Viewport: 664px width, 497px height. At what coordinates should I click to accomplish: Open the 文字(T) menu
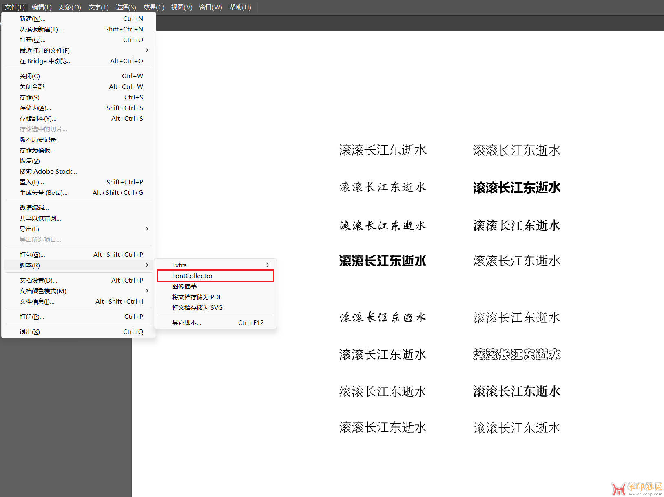[99, 7]
